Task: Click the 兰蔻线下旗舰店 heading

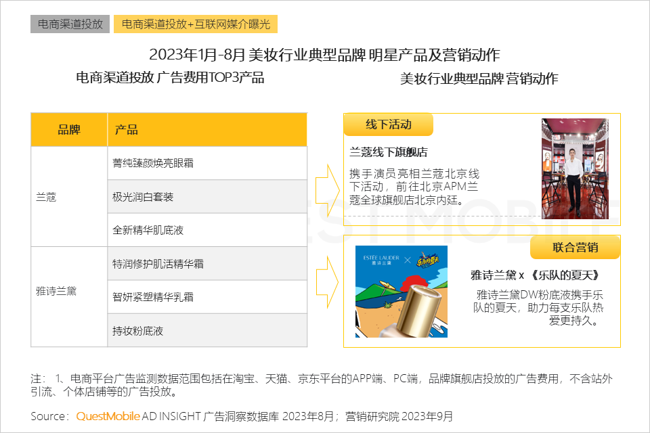Action: (x=388, y=152)
